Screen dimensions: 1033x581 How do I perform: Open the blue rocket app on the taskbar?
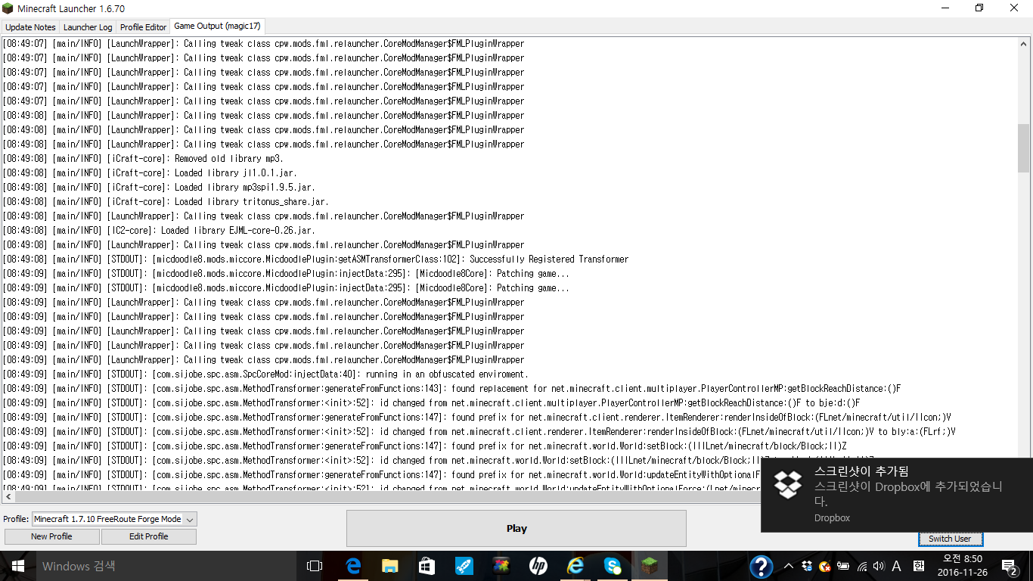pos(464,566)
